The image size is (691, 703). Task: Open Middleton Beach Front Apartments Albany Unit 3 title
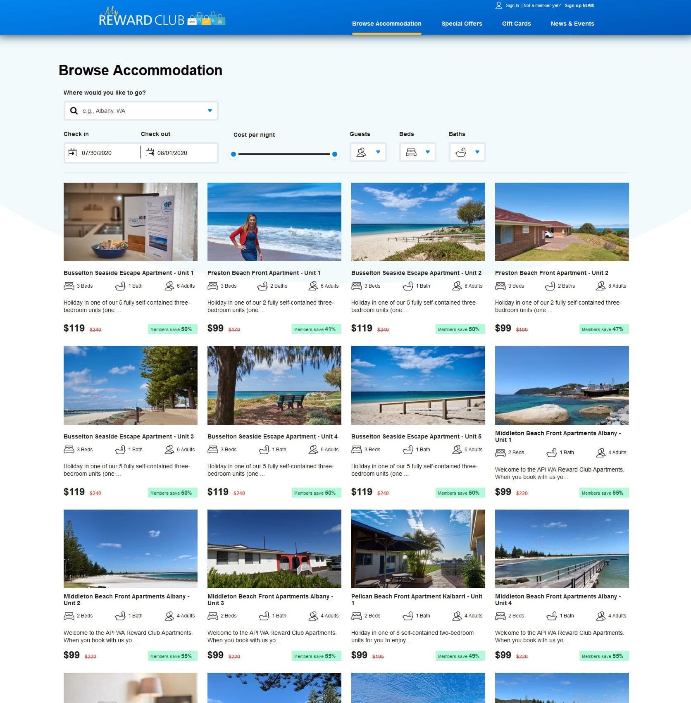pos(270,600)
